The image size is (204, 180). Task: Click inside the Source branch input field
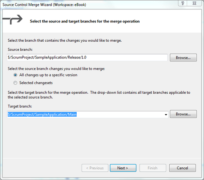pos(87,57)
